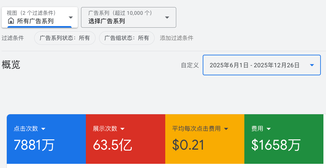
Task: Select the yellow $0.21 value
Action: [188, 145]
